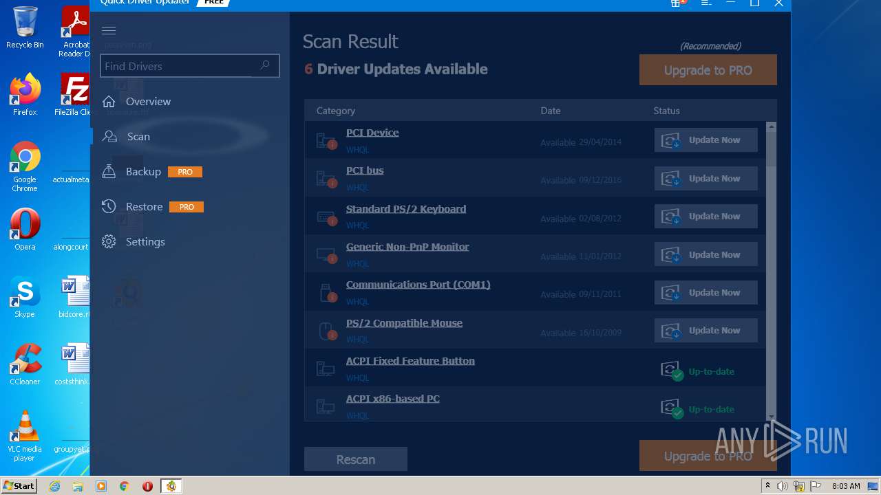Image resolution: width=881 pixels, height=495 pixels.
Task: Open Settings in the sidebar
Action: 145,241
